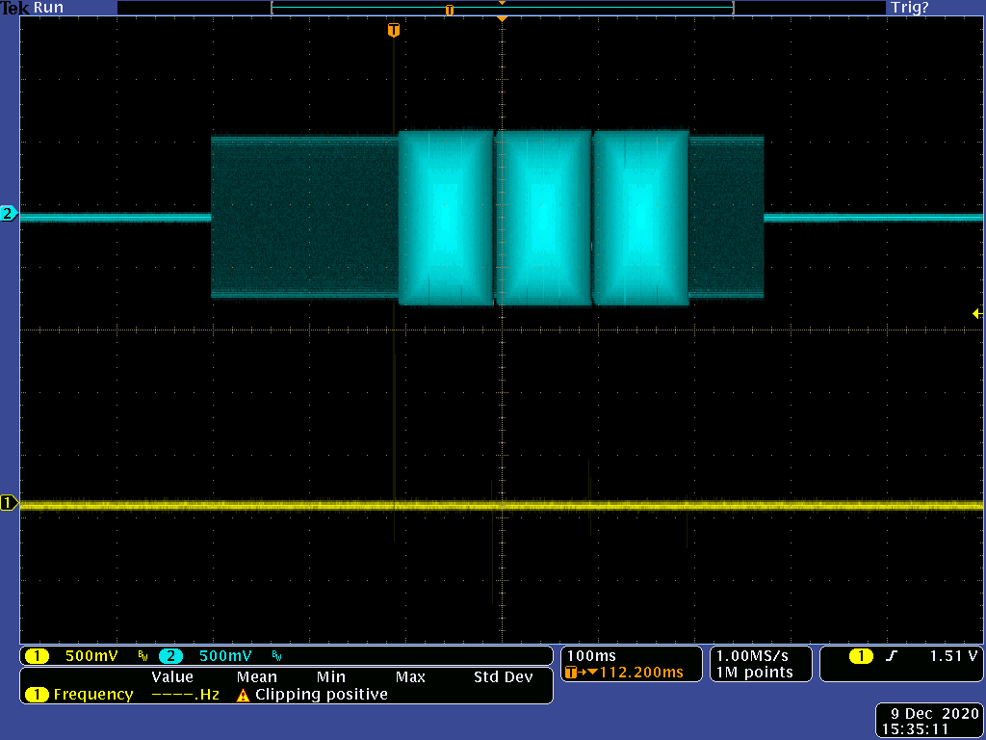
Task: Click the orange trigger position marker T
Action: coord(393,31)
